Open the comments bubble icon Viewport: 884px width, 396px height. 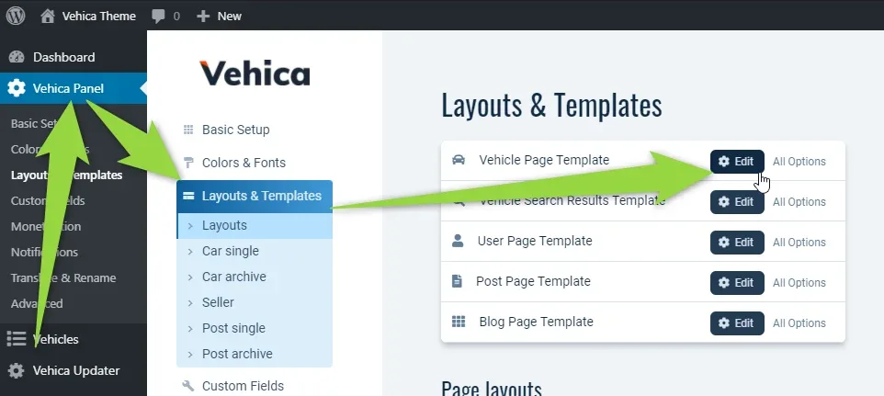tap(158, 17)
